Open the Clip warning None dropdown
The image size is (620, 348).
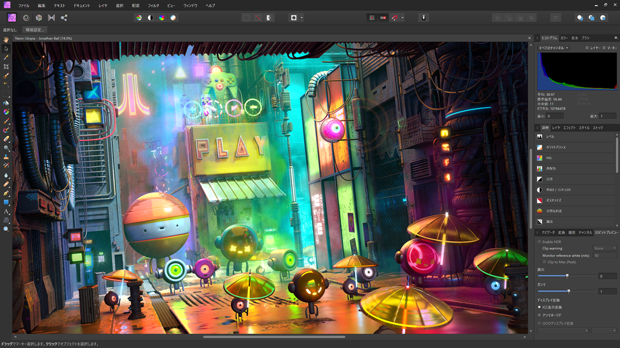point(604,248)
